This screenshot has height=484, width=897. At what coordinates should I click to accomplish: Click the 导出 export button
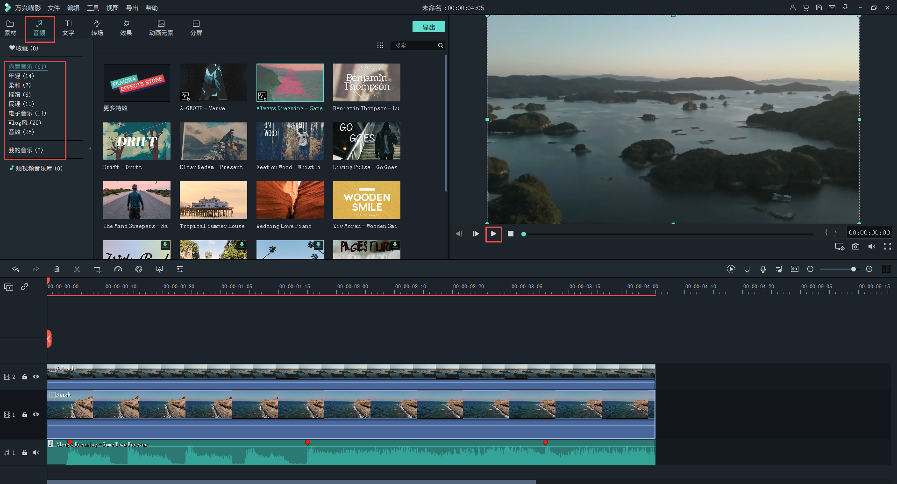[428, 27]
